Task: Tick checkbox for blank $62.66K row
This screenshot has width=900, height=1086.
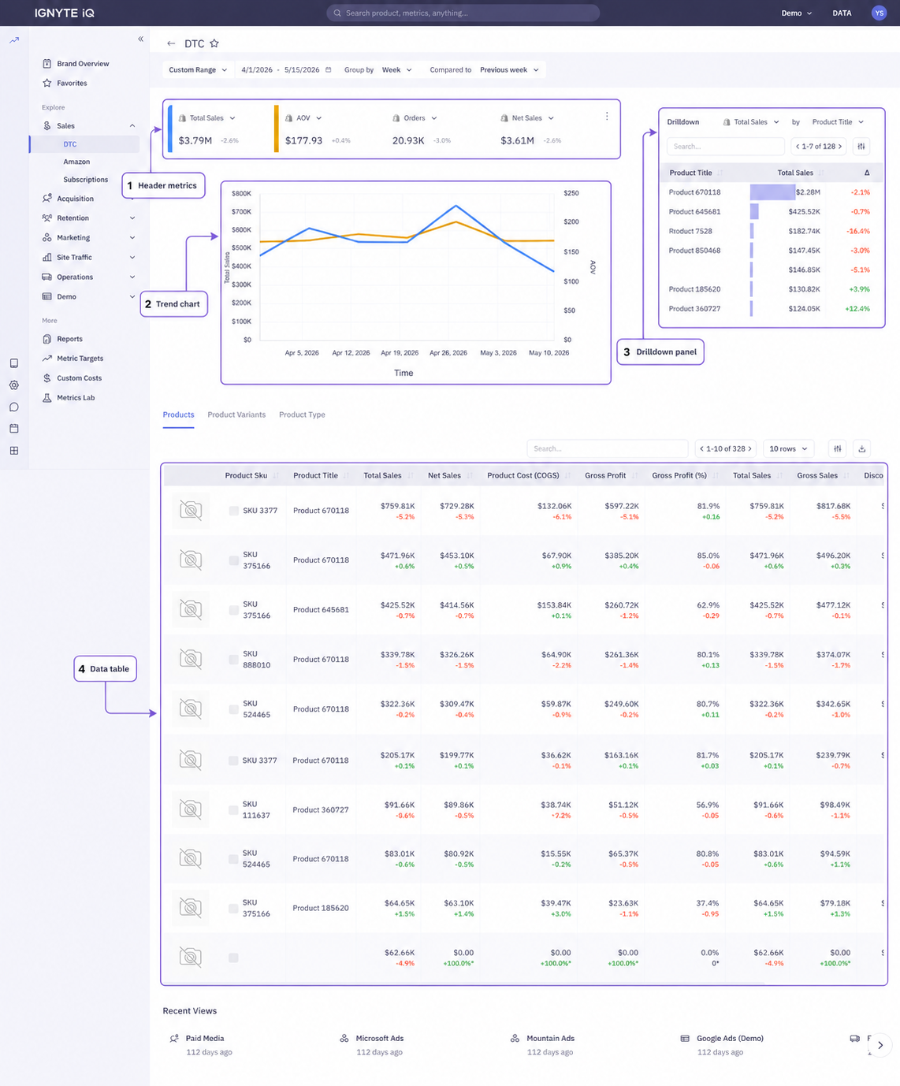Action: 233,958
